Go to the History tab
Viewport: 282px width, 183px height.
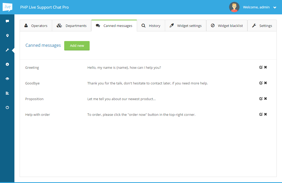coord(151,26)
